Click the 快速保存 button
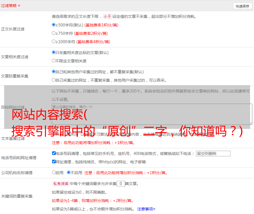Screen dimensions: 254x214 242,6
